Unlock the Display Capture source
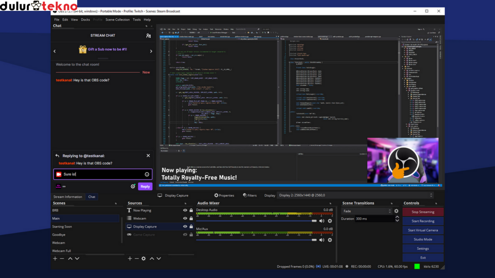The height and width of the screenshot is (278, 495). click(191, 227)
